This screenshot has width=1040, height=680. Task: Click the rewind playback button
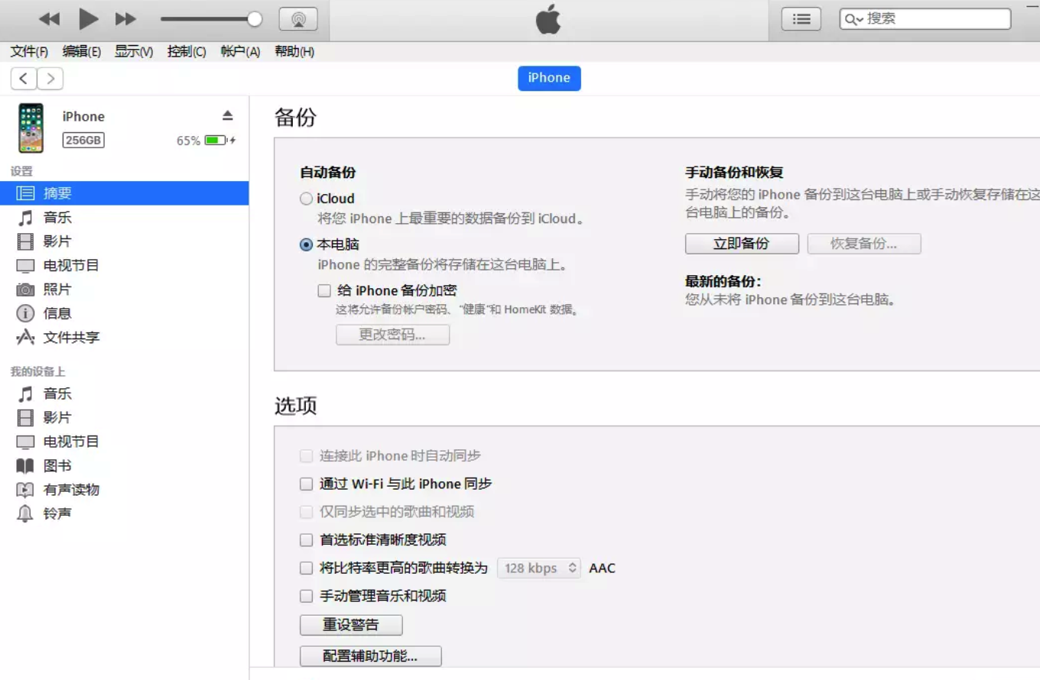[x=49, y=19]
